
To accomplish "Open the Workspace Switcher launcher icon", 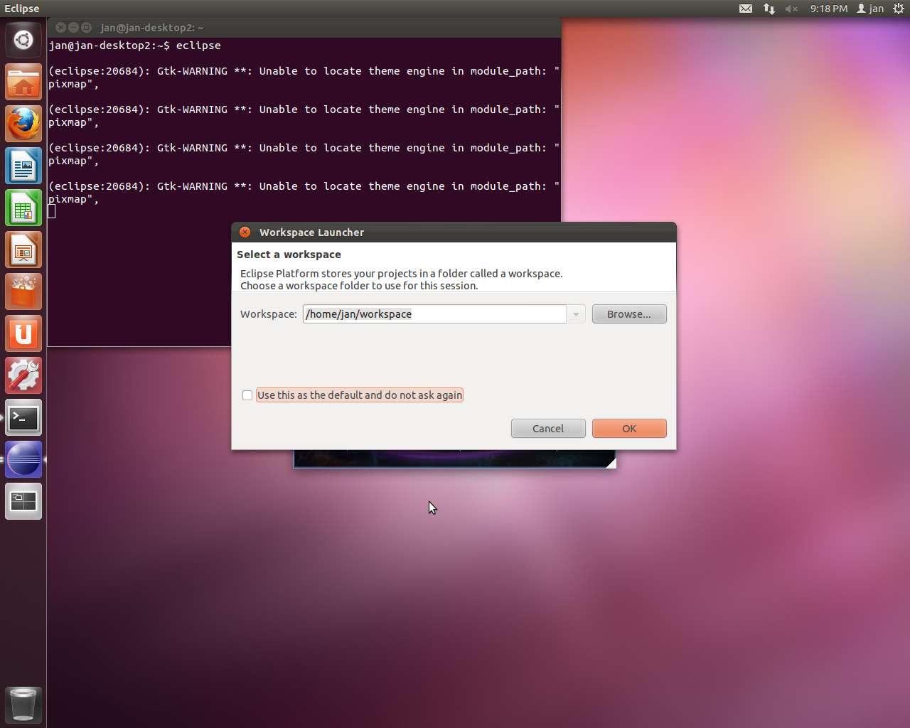I will pos(23,501).
